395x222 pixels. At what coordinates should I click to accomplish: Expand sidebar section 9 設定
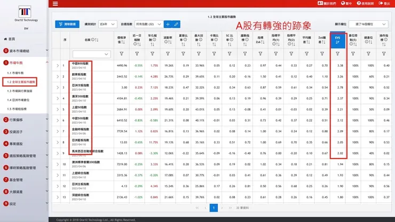coord(25,204)
